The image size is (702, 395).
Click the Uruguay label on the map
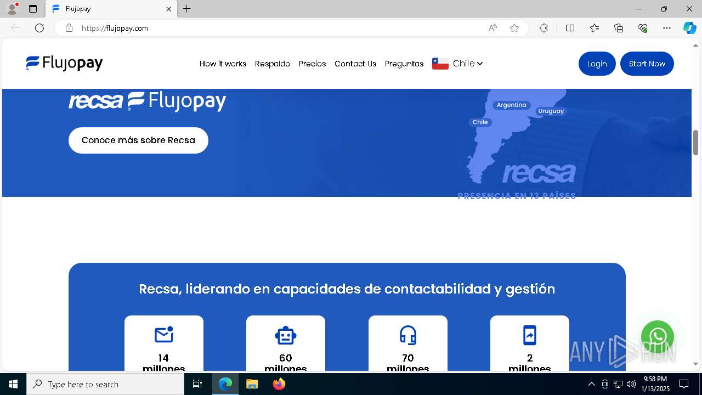[551, 111]
